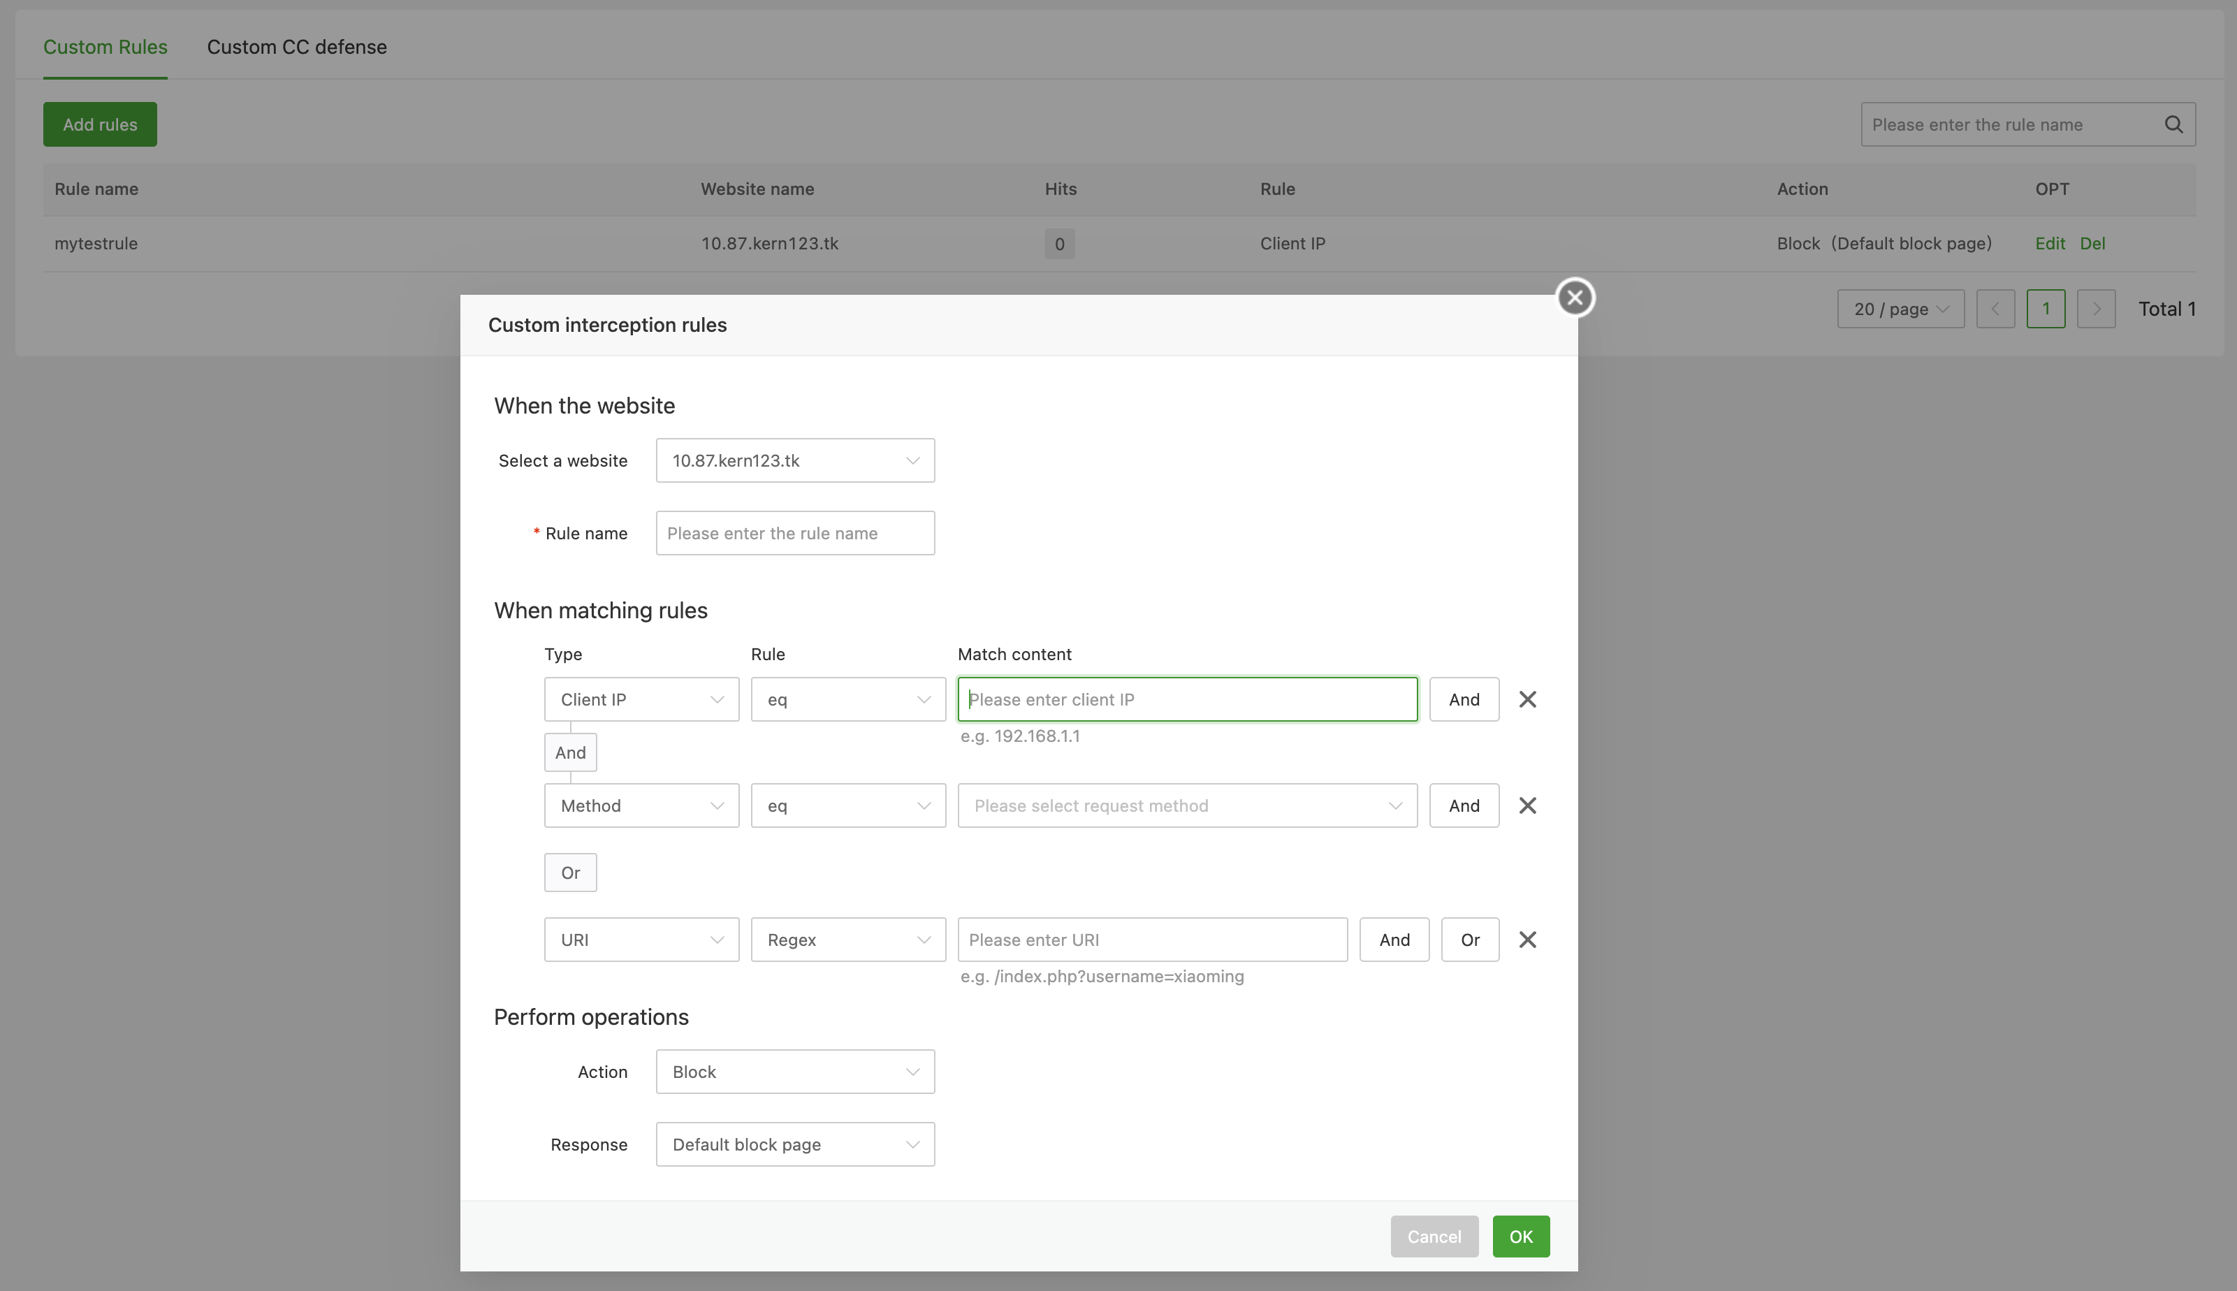
Task: Open the Action Block dropdown
Action: pos(794,1072)
